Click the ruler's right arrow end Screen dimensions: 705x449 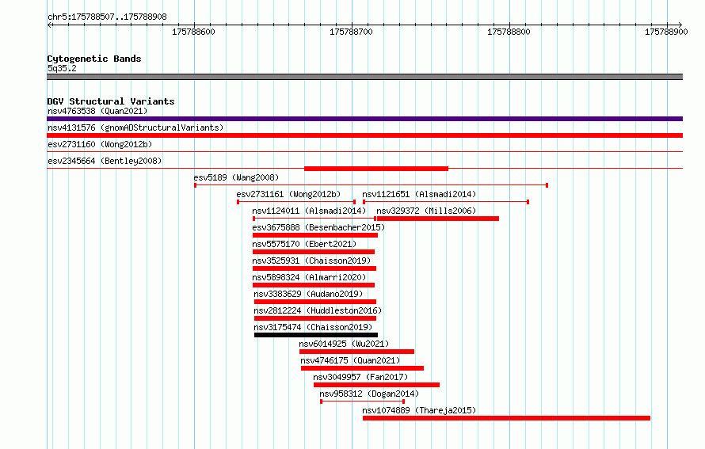[x=680, y=25]
